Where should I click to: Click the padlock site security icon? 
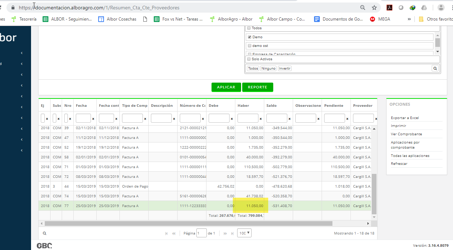[13, 8]
